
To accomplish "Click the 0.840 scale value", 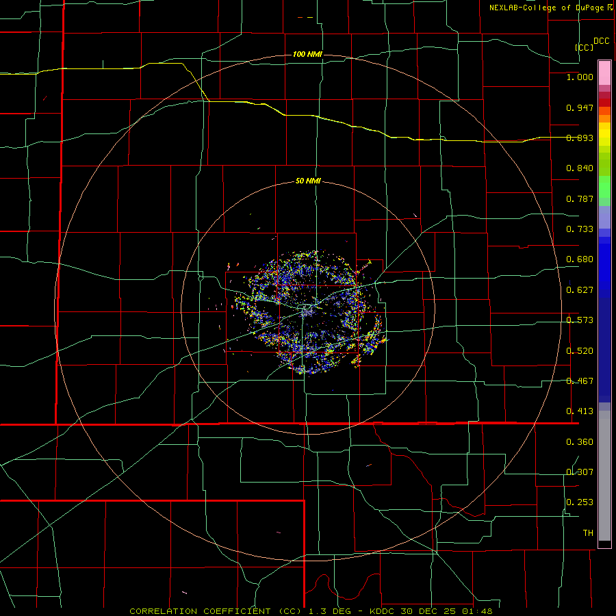I will pos(580,168).
